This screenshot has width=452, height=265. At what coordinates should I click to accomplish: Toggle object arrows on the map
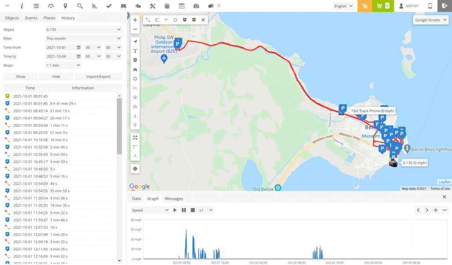[135, 42]
